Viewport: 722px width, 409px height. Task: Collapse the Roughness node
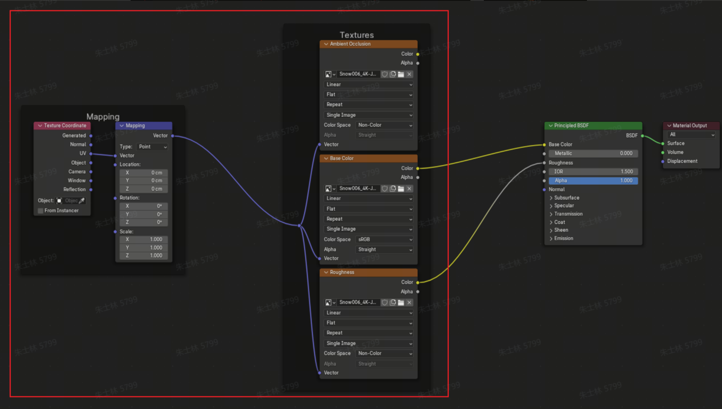326,272
